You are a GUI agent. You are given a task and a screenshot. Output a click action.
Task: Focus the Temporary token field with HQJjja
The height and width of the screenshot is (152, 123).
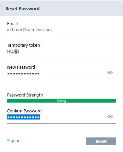[62, 51]
